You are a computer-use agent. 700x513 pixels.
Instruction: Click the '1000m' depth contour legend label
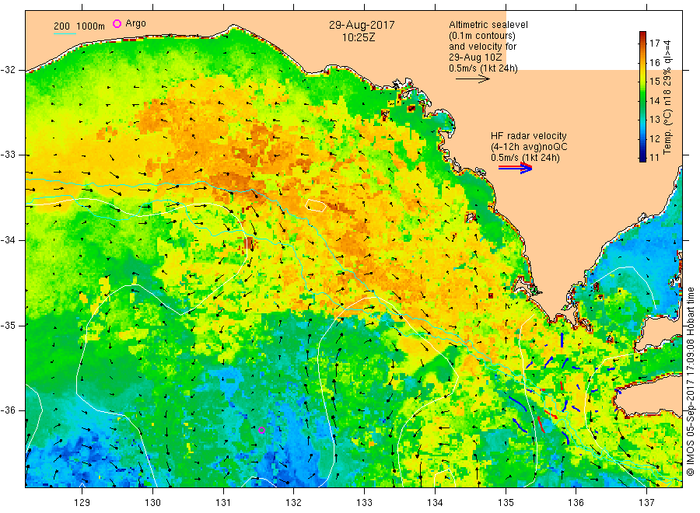[91, 26]
